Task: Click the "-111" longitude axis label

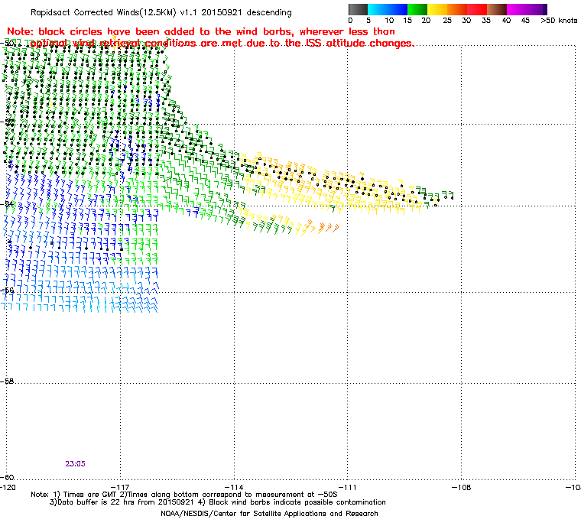Action: point(348,487)
